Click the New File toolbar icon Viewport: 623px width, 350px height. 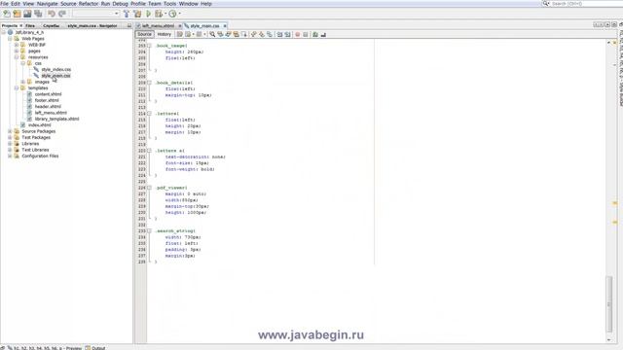click(7, 14)
